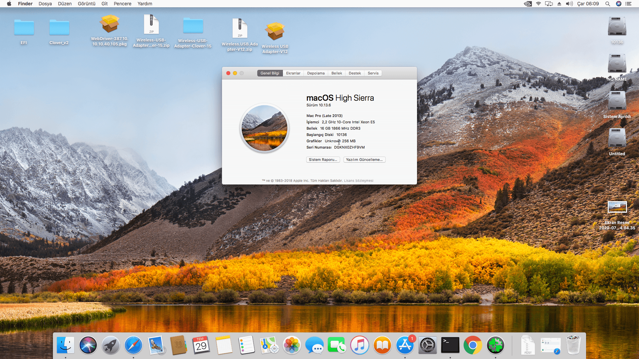Click the Wi-Fi status menu icon

538,4
